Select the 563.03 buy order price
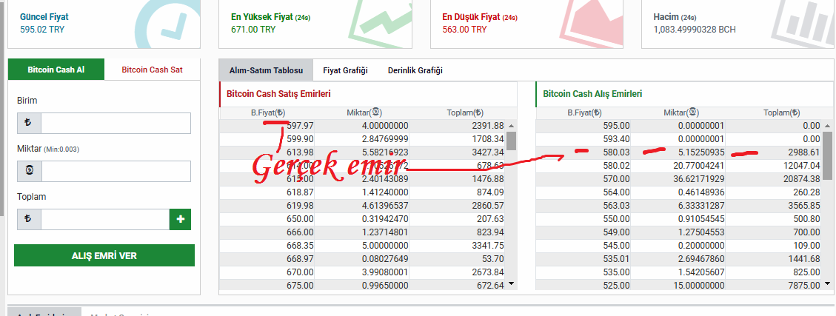The width and height of the screenshot is (836, 316). point(616,205)
